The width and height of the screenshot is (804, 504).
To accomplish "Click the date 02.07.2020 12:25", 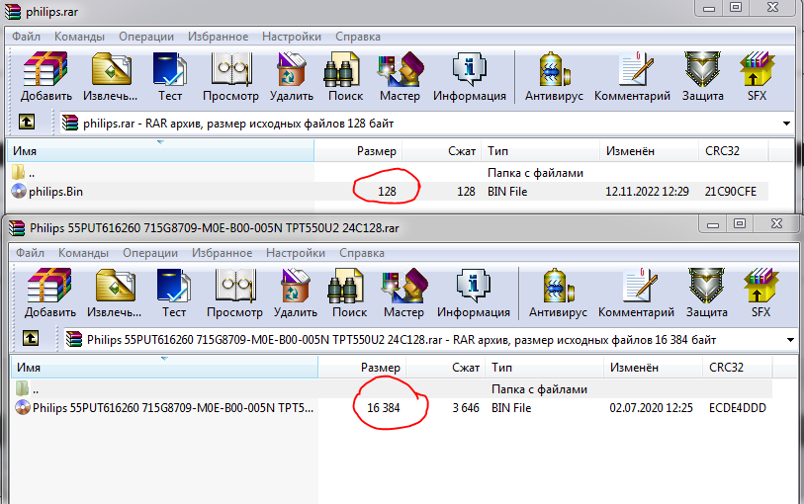I will coord(651,408).
